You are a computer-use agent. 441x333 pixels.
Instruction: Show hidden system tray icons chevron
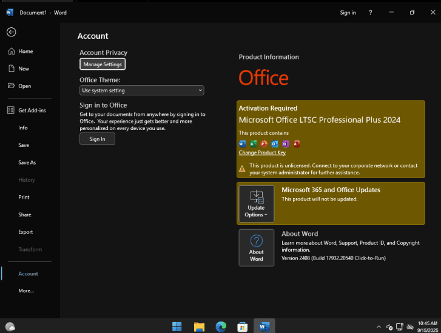point(379,327)
